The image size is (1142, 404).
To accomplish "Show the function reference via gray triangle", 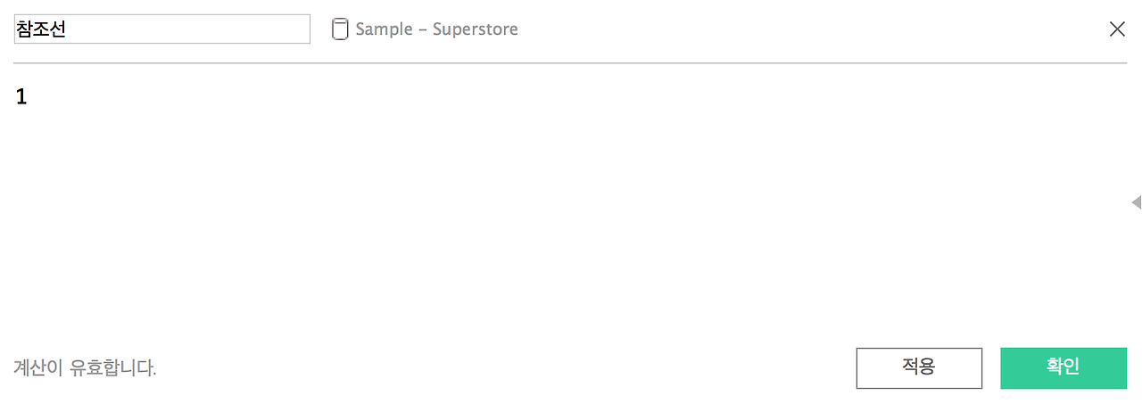I will (x=1136, y=202).
